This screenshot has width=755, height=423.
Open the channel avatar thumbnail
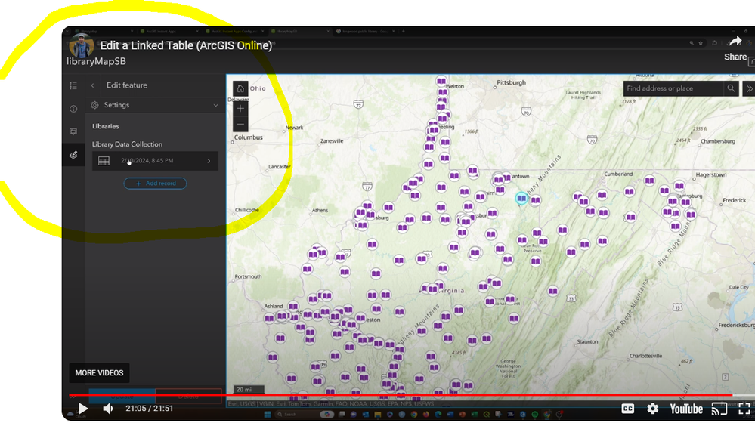tap(81, 45)
